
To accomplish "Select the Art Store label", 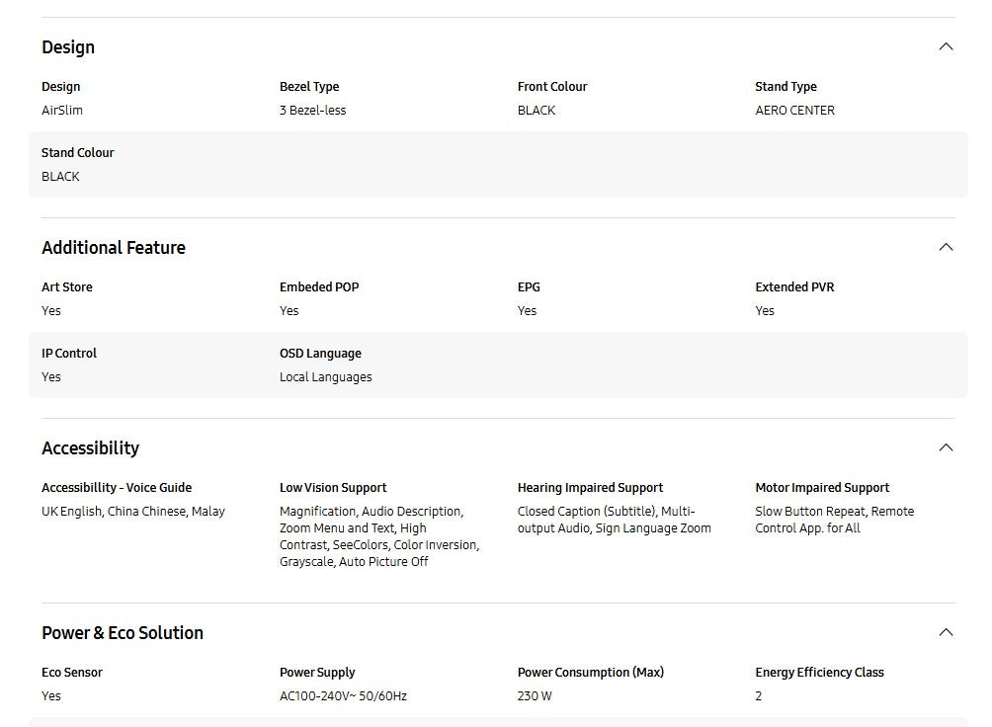I will (67, 287).
